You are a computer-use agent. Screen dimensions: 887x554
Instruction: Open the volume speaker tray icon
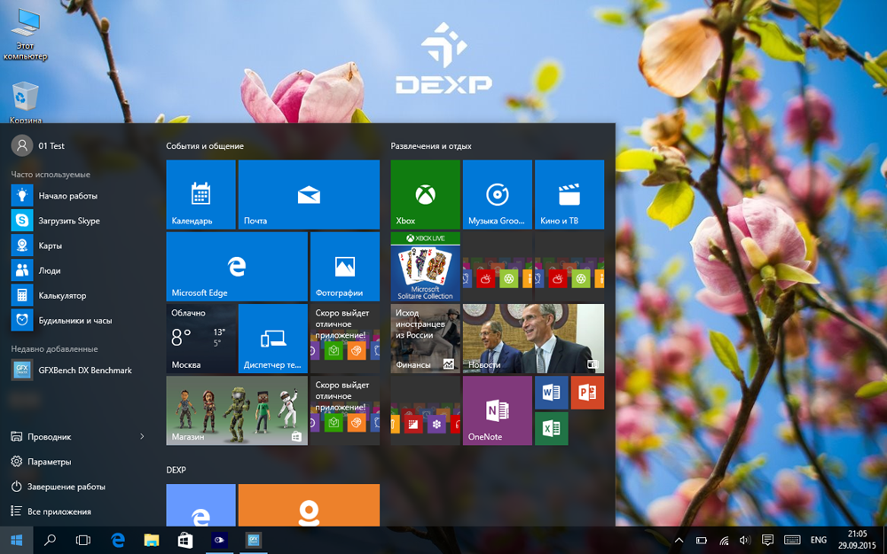[745, 541]
